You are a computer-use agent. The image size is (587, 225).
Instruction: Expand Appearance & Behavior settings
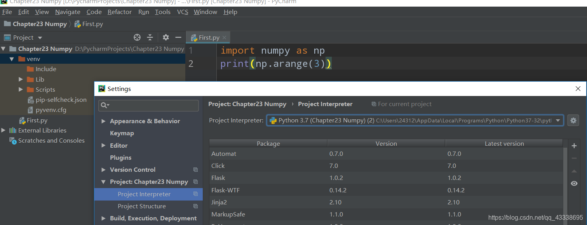(x=103, y=121)
